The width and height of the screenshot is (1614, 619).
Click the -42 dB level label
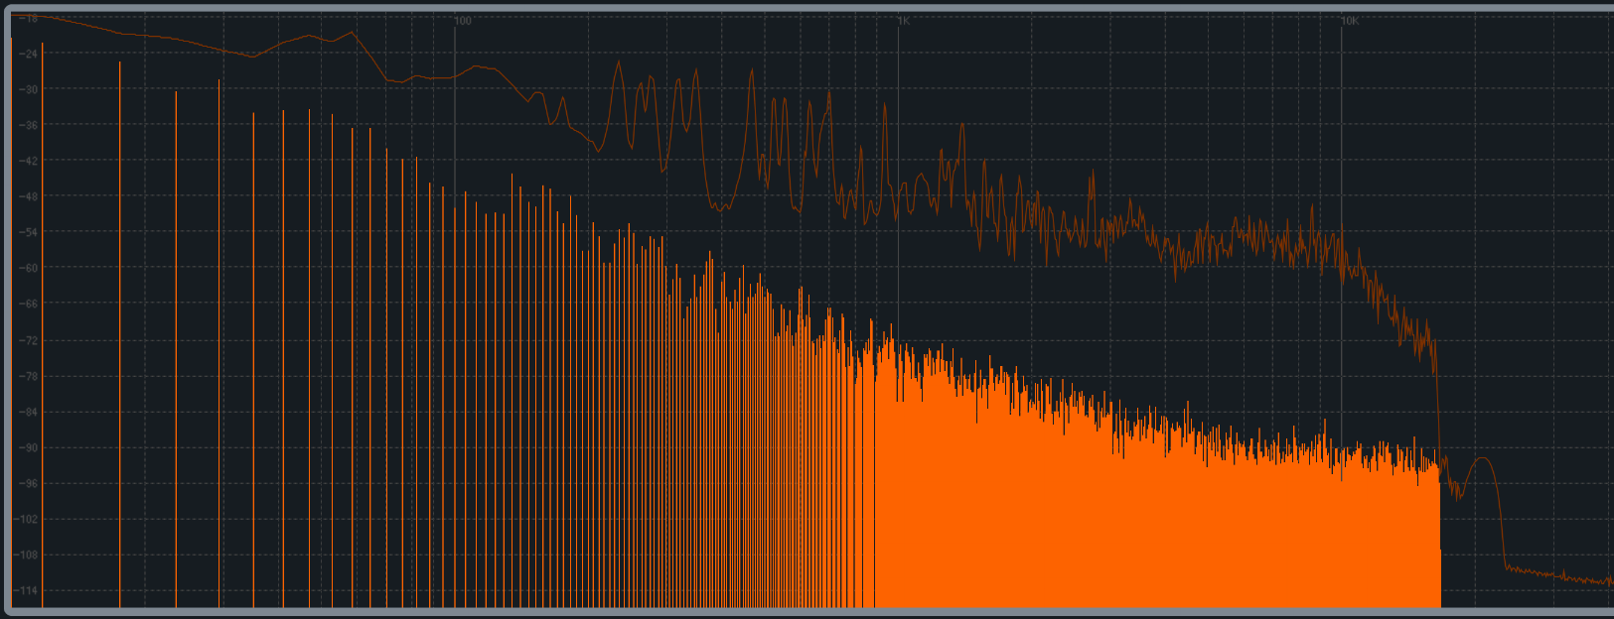(x=28, y=161)
